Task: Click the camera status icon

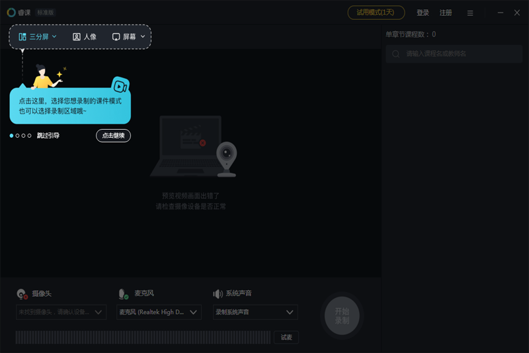Action: (x=22, y=294)
